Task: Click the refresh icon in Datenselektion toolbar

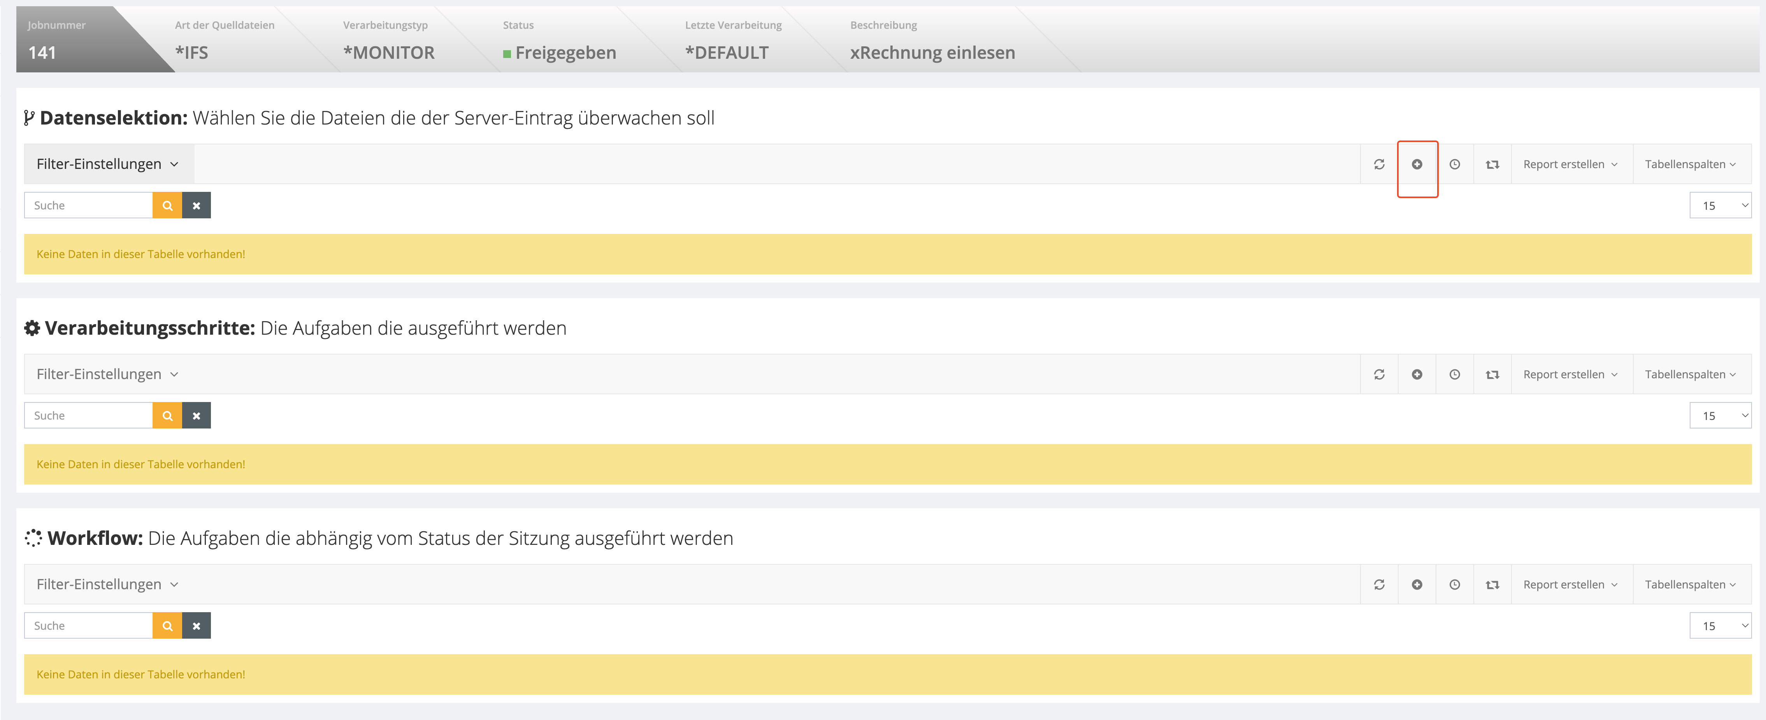Action: (x=1379, y=164)
